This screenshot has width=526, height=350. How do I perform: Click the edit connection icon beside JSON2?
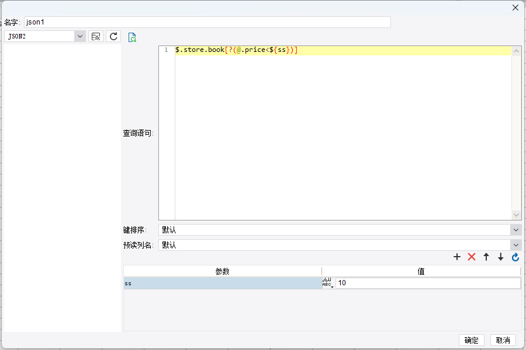coord(96,36)
